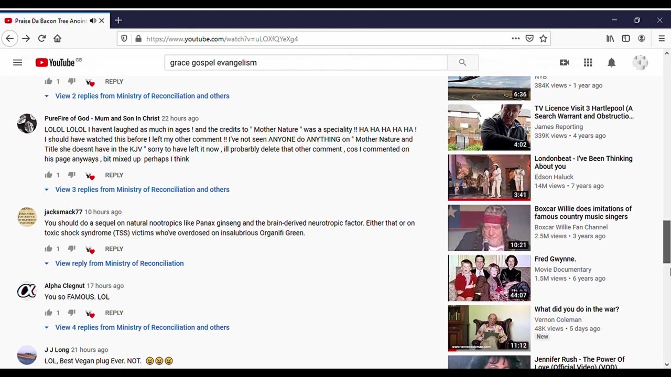This screenshot has height=377, width=671.
Task: Open the YouTube apps grid icon
Action: [x=588, y=62]
